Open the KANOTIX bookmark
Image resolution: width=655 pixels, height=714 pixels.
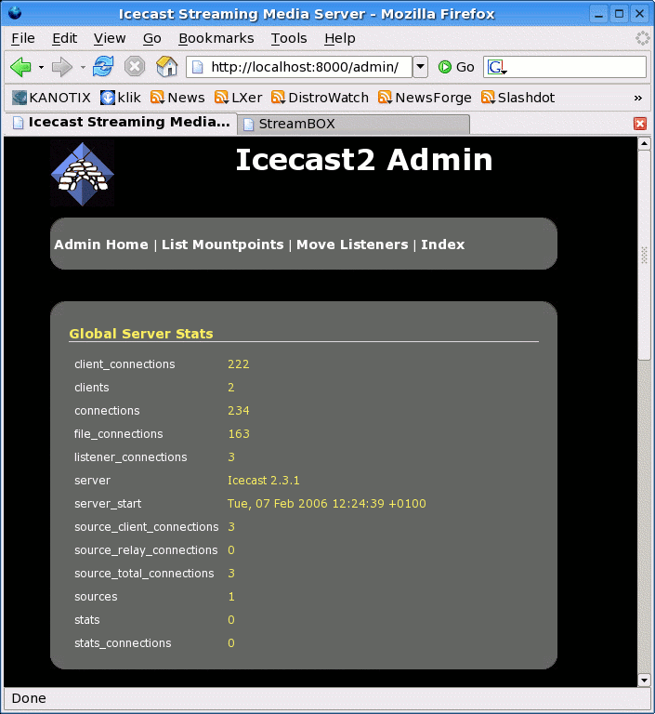pos(51,98)
